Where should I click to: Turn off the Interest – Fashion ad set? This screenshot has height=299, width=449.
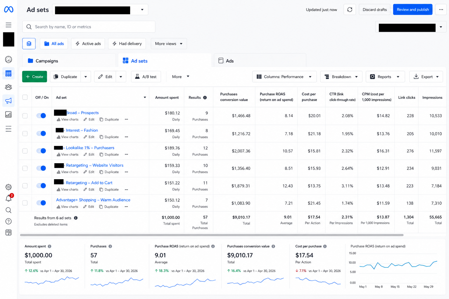41,133
